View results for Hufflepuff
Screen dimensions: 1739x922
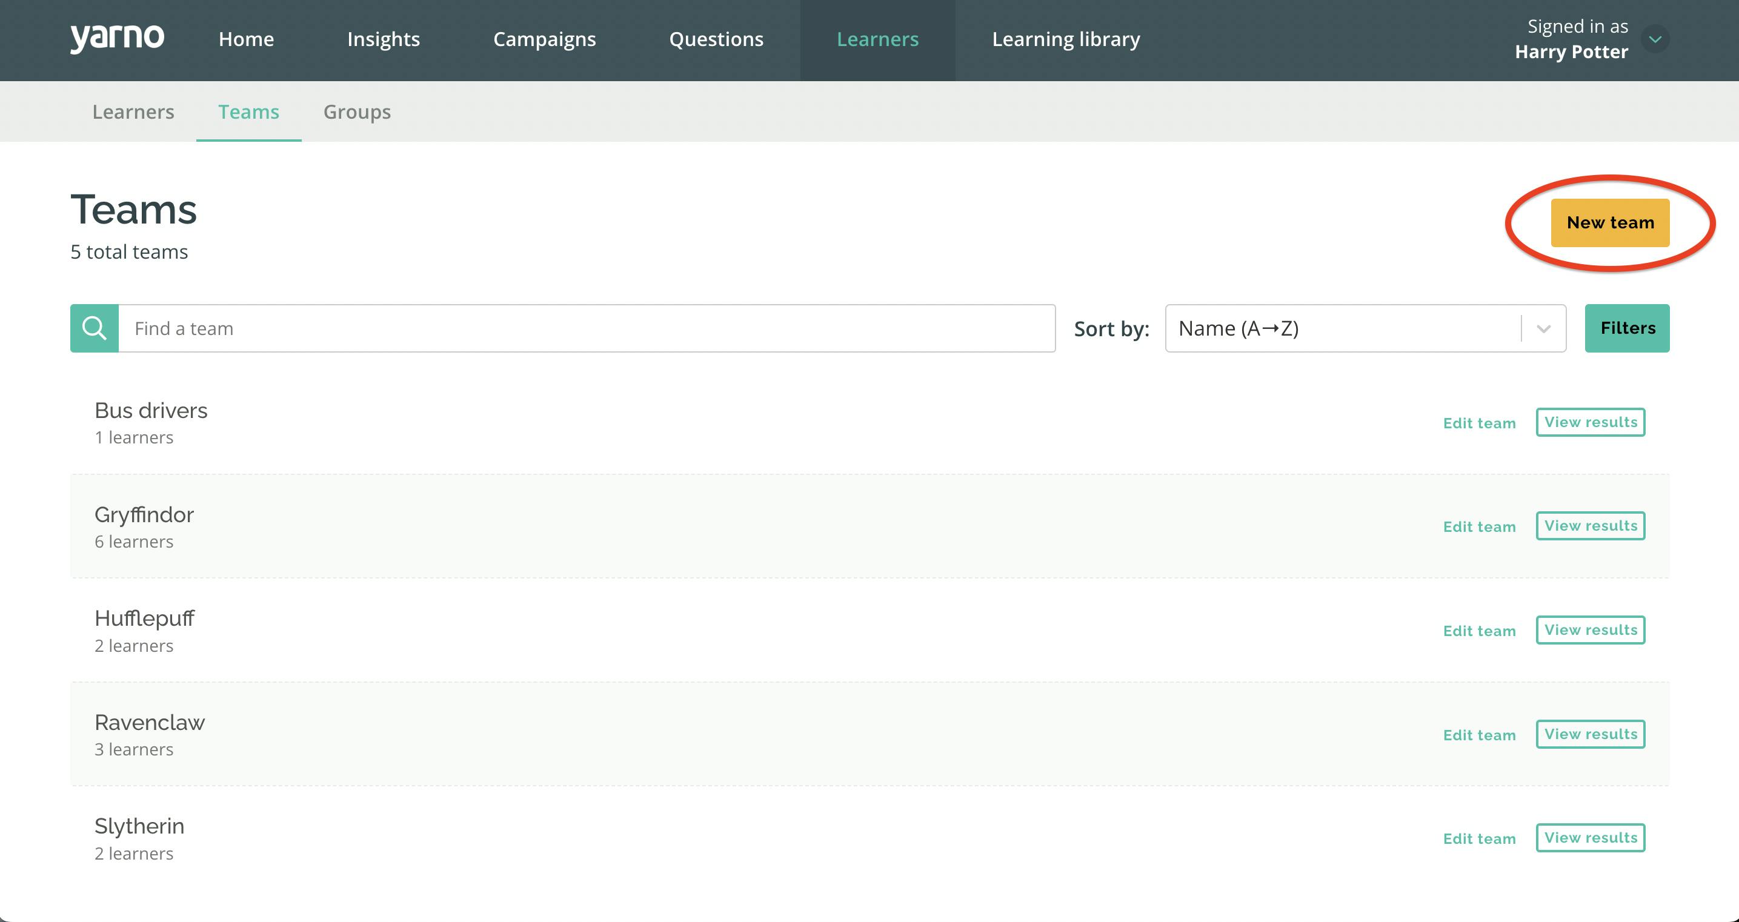point(1591,631)
